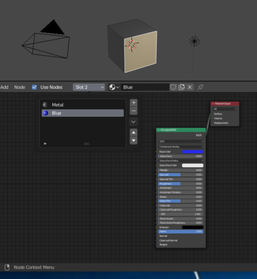Image resolution: width=257 pixels, height=279 pixels.
Task: Open the All target dropdown on Material Output
Action: tap(225, 109)
